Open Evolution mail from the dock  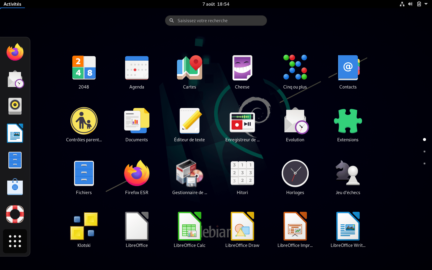[16, 79]
